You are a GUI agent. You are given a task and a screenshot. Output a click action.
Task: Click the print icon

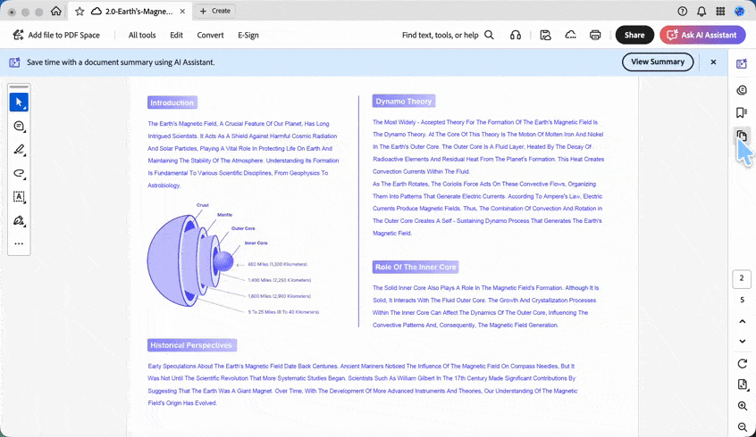pos(595,35)
